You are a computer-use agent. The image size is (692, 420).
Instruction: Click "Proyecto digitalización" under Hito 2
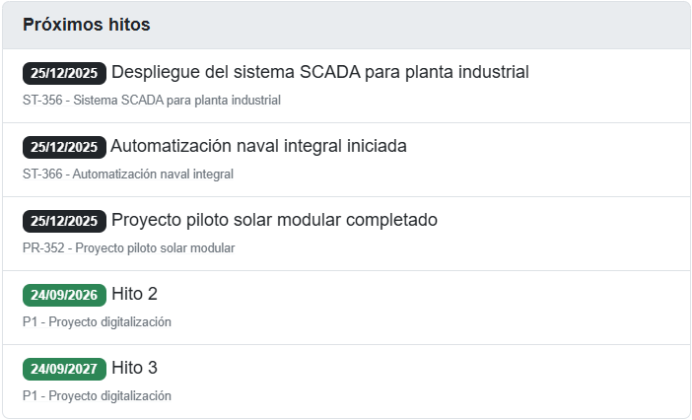pyautogui.click(x=110, y=321)
